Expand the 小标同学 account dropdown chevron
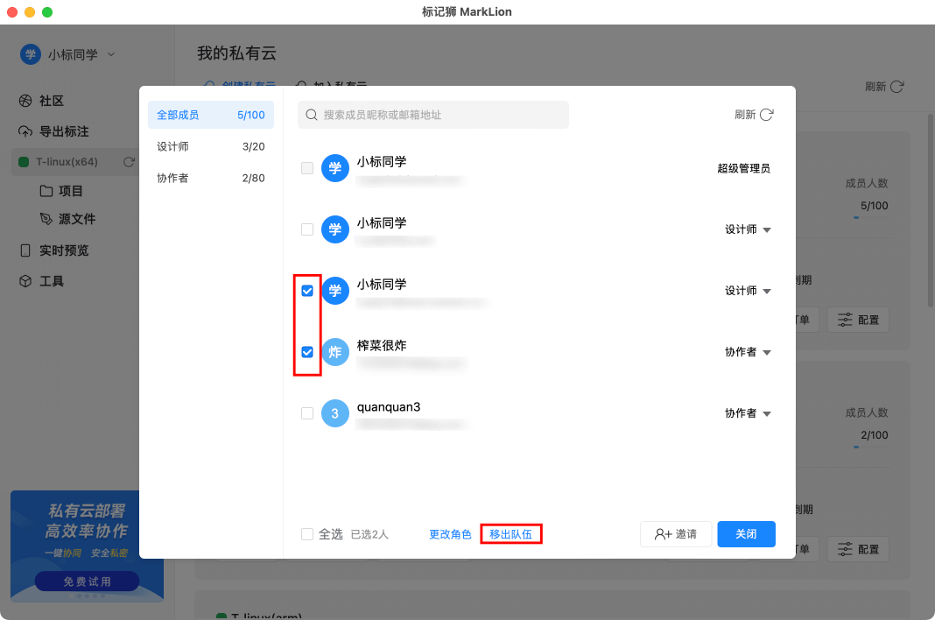The height and width of the screenshot is (620, 935). 111,54
